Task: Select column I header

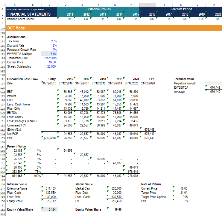Action: (x=148, y=5)
